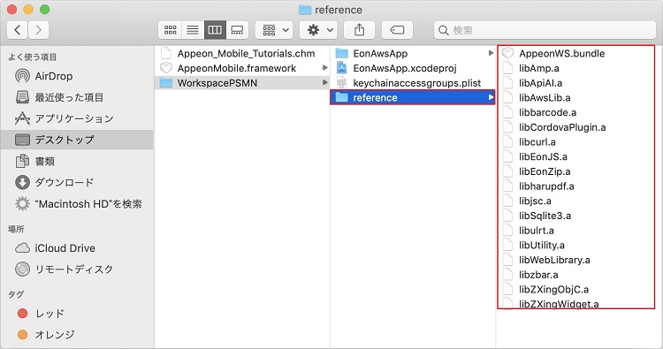This screenshot has height=349, width=663.
Task: Click the Edit Tags toolbar button
Action: [397, 30]
